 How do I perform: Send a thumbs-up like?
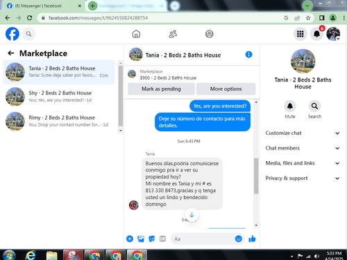pos(252,239)
